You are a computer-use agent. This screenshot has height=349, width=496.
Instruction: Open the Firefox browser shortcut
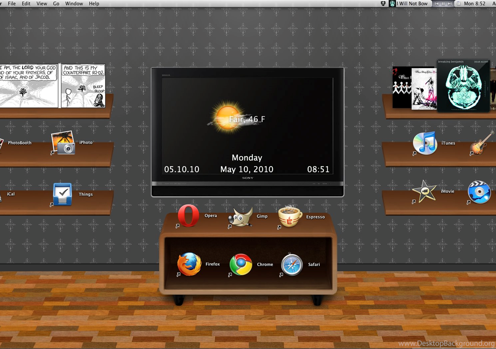(189, 264)
